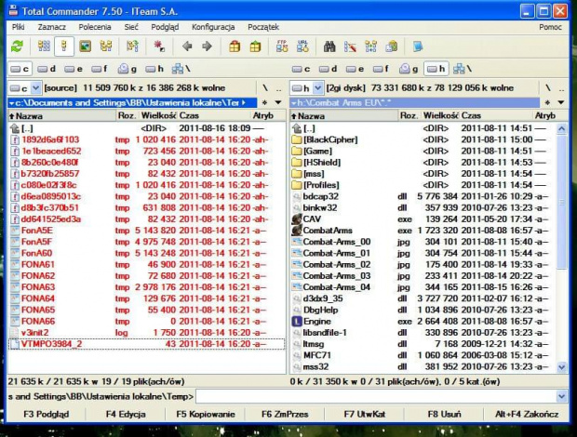Open the Podgląd menu
Screen dimensions: 577x437
(165, 27)
